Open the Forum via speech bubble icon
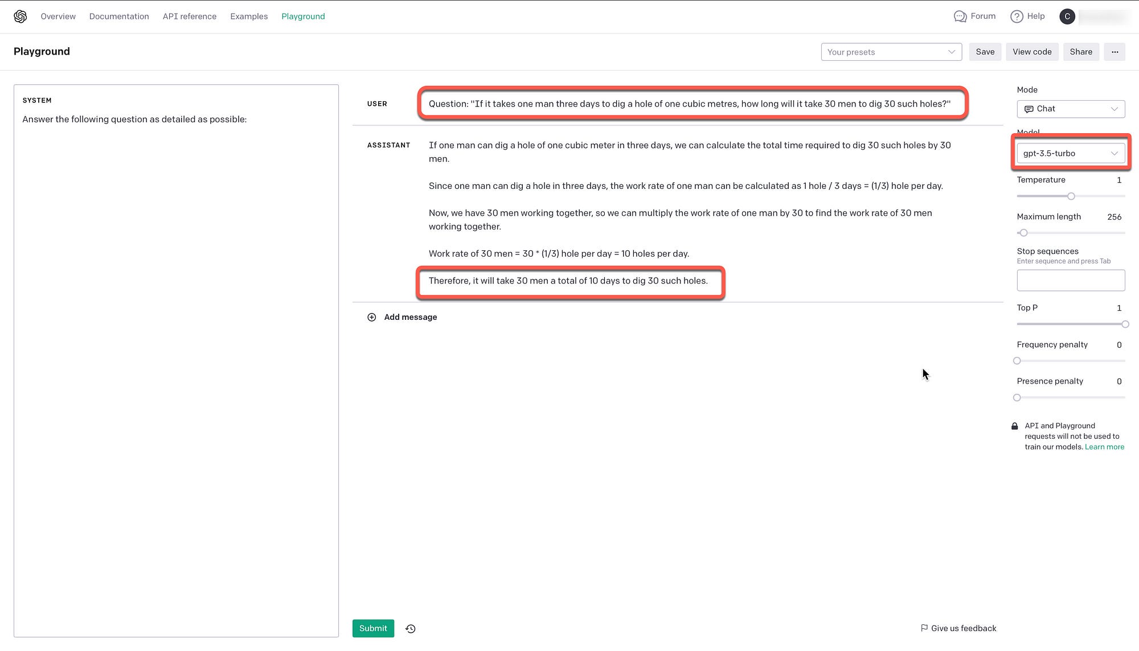Screen dimensions: 1139x651 [x=960, y=16]
